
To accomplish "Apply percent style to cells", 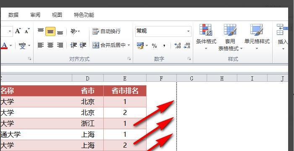I will [154, 46].
